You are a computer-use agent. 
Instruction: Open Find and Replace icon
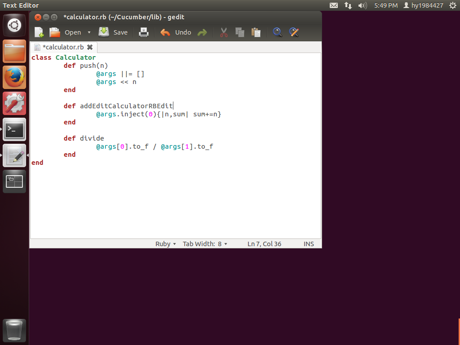(294, 32)
